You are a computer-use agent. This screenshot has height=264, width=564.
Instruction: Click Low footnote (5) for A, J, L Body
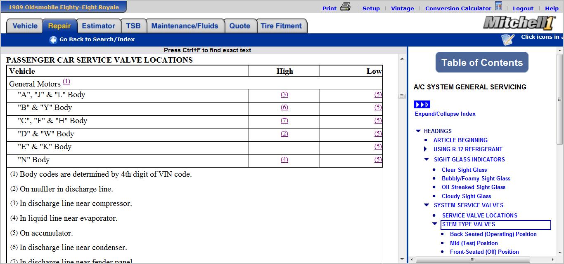click(378, 94)
